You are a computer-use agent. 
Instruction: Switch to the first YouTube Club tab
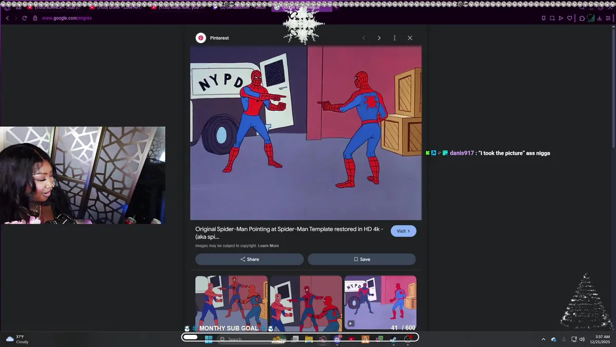coord(56,7)
